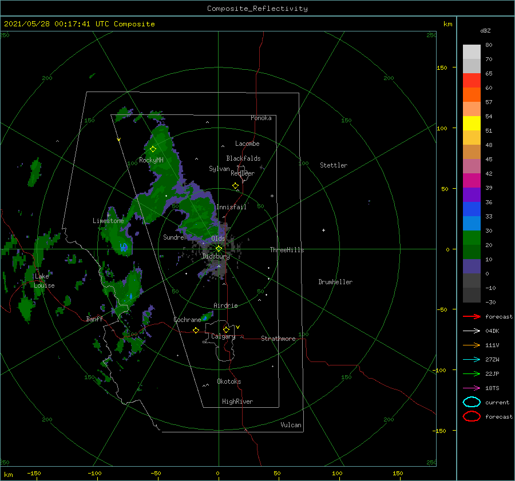The height and width of the screenshot is (481, 515).
Task: Click the red forecast ellipse legend icon
Action: tap(472, 416)
